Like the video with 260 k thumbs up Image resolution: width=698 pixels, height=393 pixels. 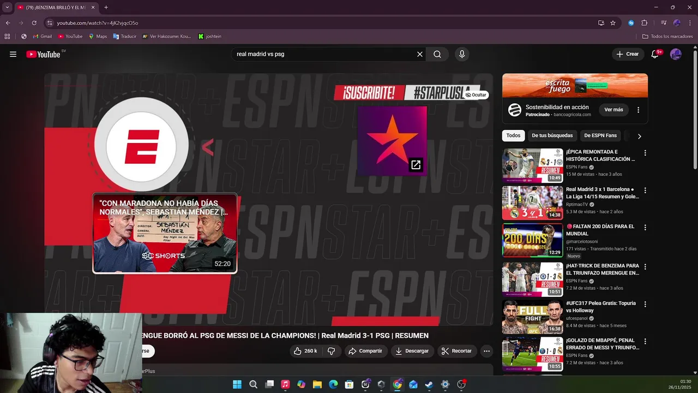[x=305, y=351]
